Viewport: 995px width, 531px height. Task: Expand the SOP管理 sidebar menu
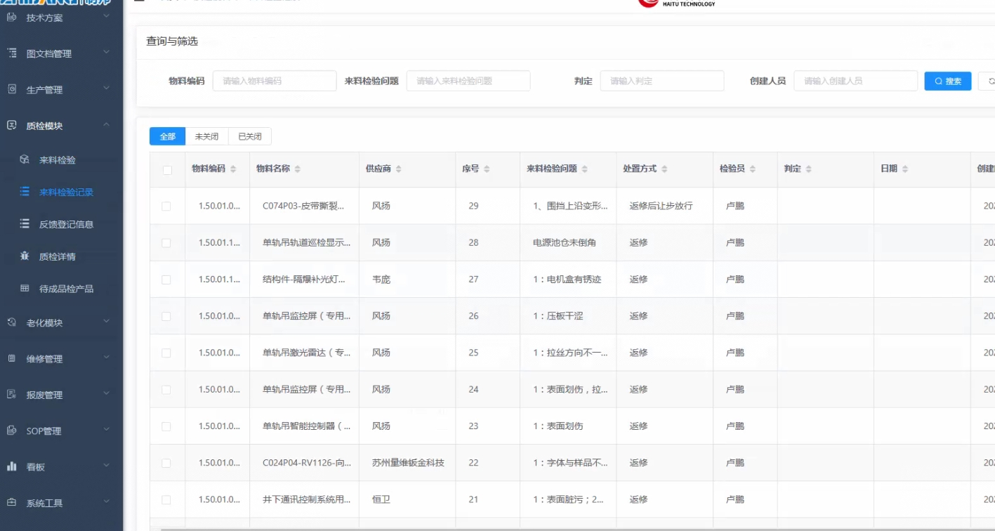tap(106, 431)
